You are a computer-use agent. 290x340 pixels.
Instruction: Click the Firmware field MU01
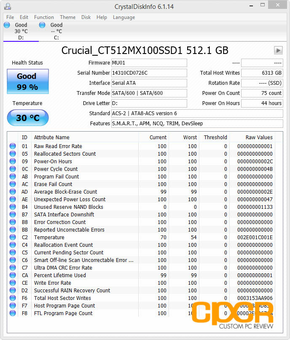pyautogui.click(x=149, y=63)
